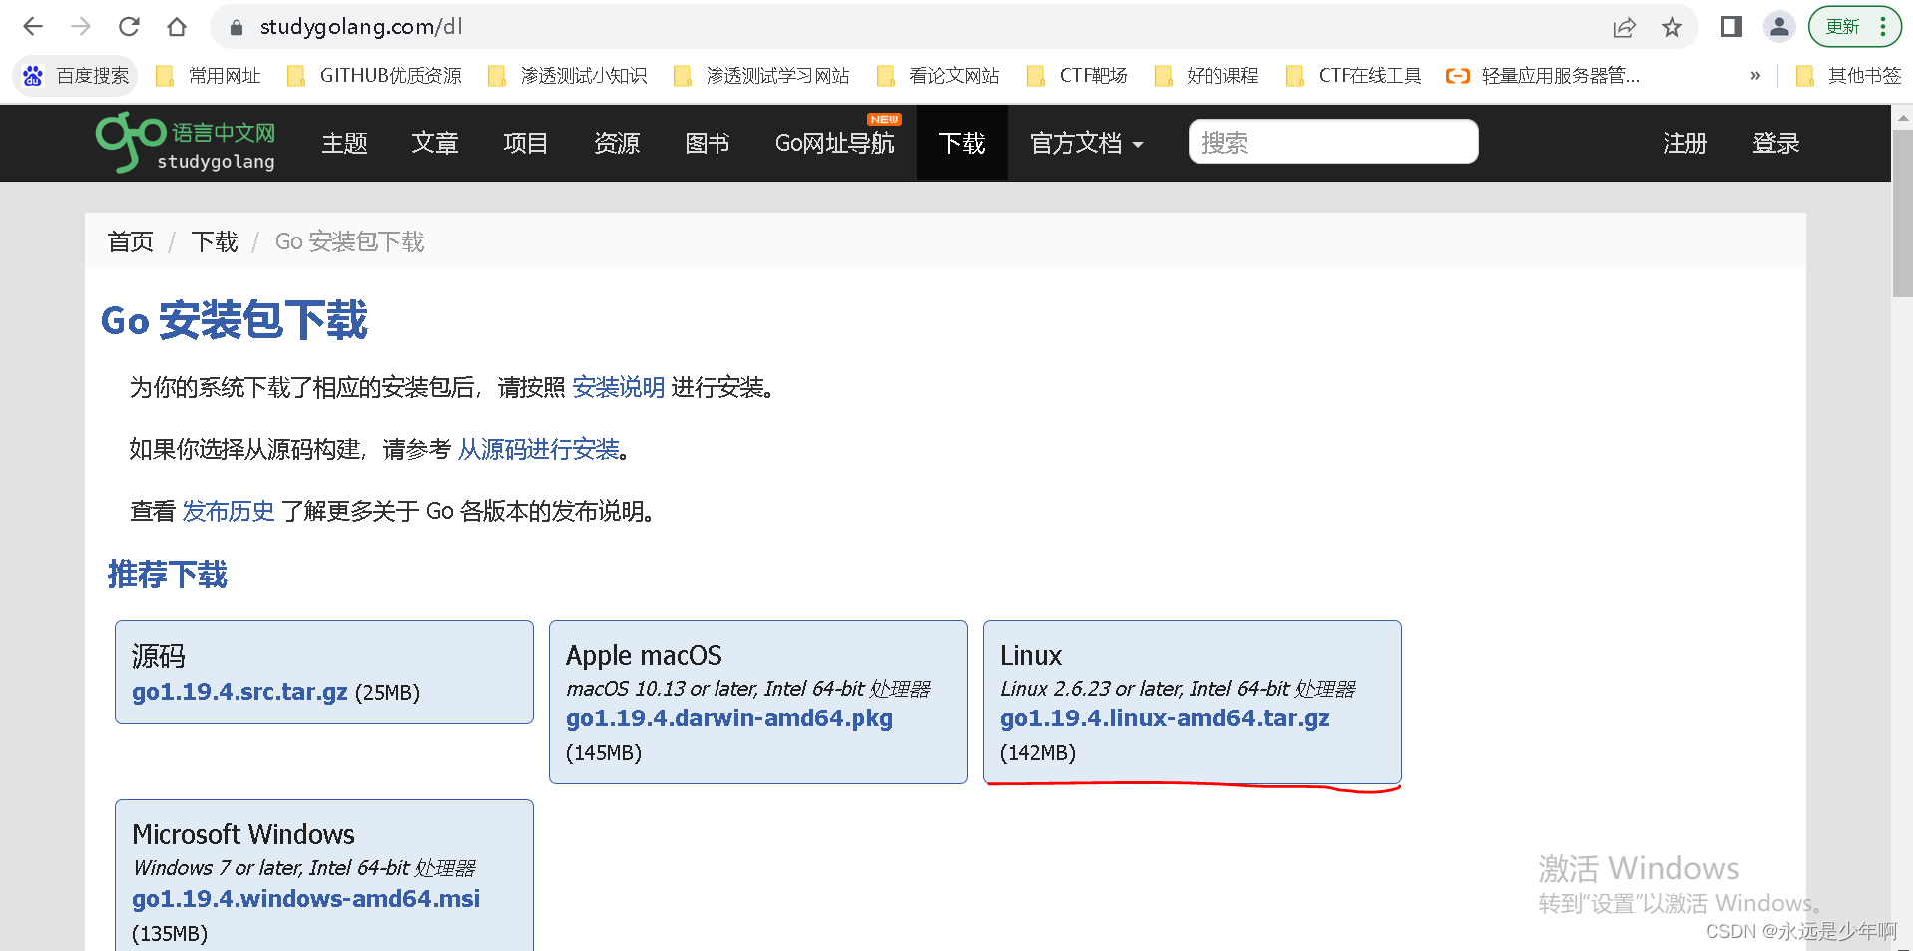Click 注册 link

1685,144
